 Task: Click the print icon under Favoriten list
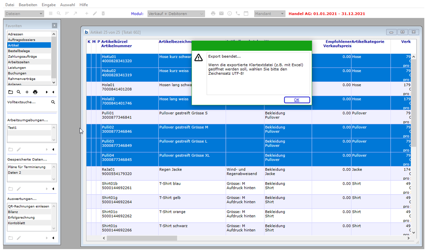pyautogui.click(x=35, y=92)
